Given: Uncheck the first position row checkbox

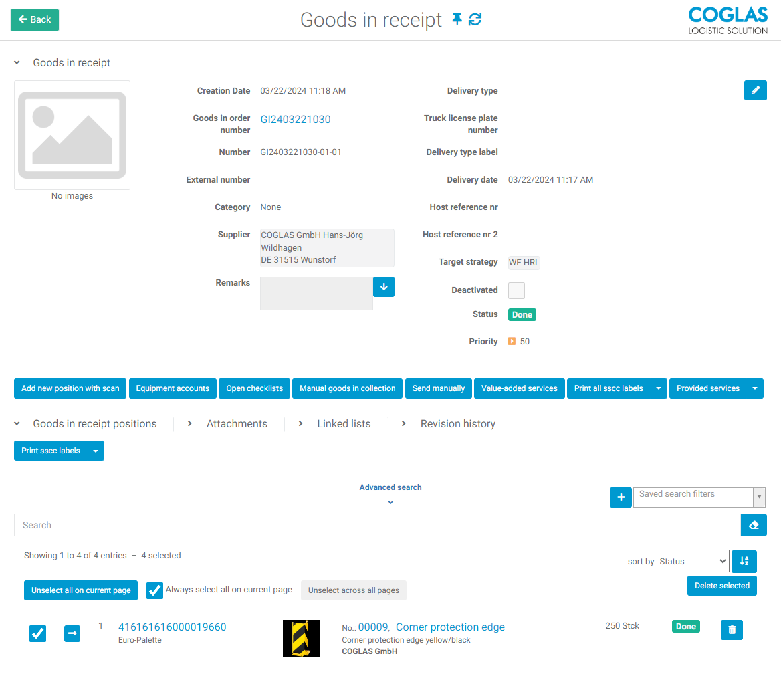Looking at the screenshot, I should point(38,633).
